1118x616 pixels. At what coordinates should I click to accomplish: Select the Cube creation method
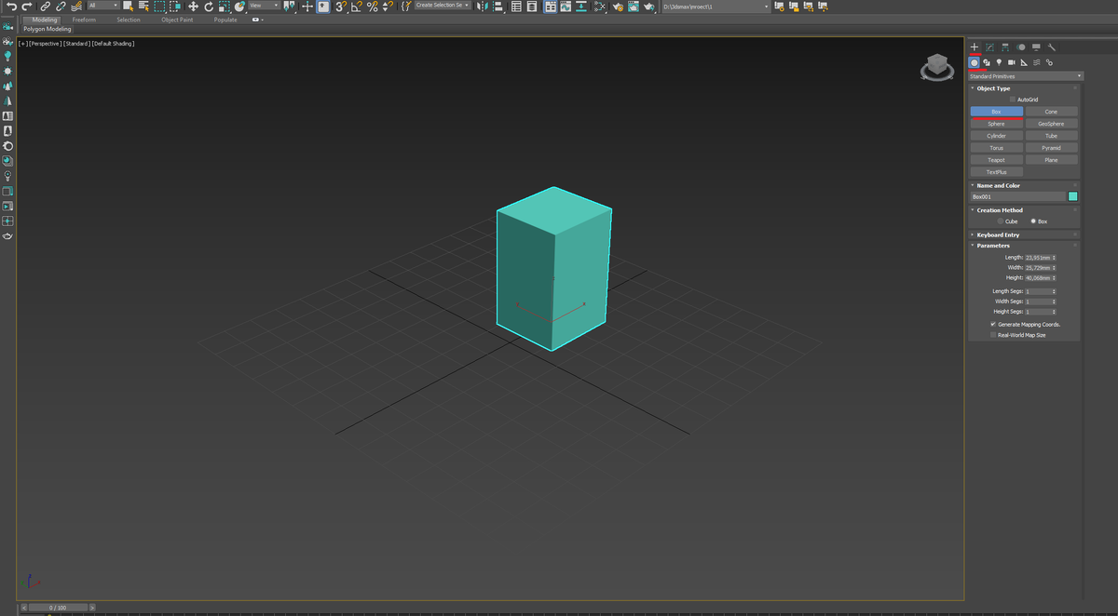pos(1001,221)
